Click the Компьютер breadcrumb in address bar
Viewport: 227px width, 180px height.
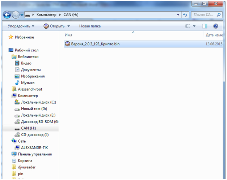pyautogui.click(x=46, y=15)
